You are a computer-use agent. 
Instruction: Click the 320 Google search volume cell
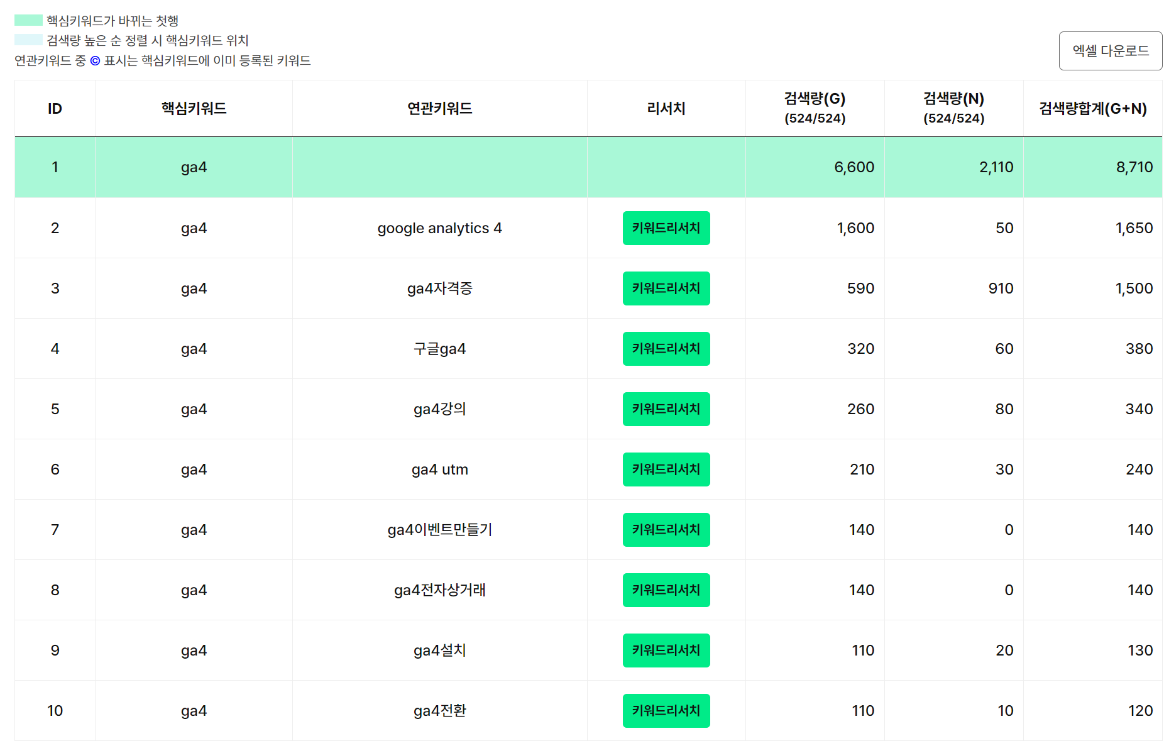pos(815,349)
